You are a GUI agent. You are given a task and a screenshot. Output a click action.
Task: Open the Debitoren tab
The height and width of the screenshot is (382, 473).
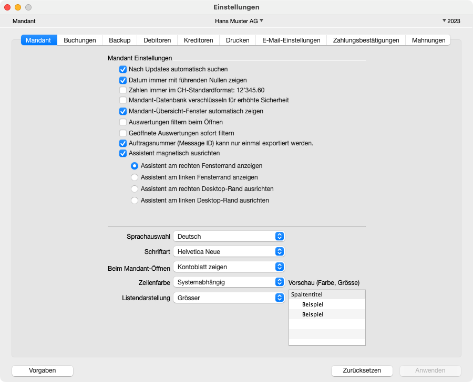157,40
